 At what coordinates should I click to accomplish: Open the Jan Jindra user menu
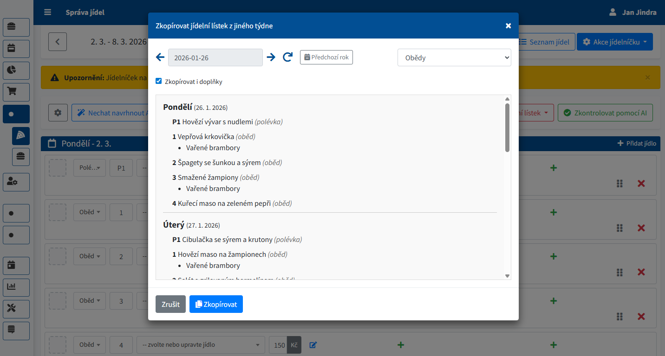pyautogui.click(x=633, y=12)
